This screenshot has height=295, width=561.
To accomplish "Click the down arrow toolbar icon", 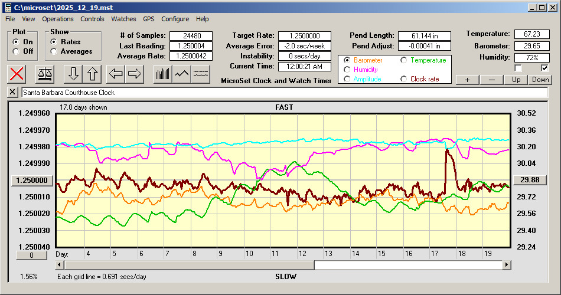I will [x=74, y=74].
